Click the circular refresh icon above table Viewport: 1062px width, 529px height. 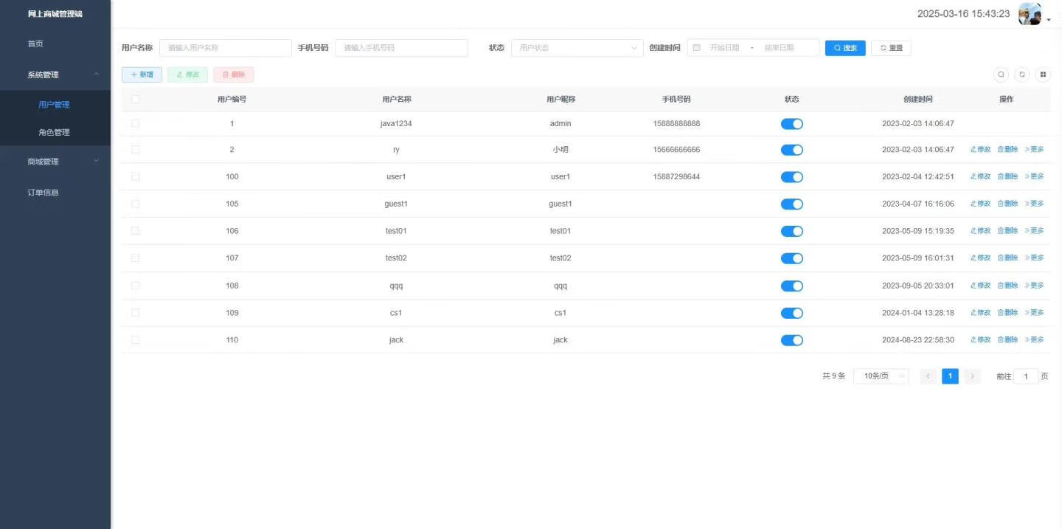(1022, 75)
